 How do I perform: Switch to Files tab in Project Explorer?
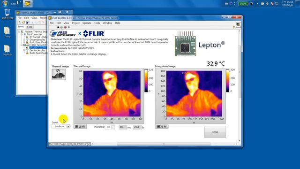click(30, 27)
